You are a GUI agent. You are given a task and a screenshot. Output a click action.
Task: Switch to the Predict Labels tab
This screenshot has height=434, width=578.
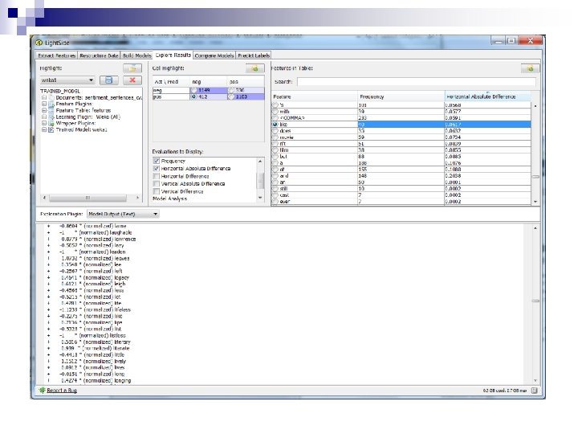click(x=254, y=55)
